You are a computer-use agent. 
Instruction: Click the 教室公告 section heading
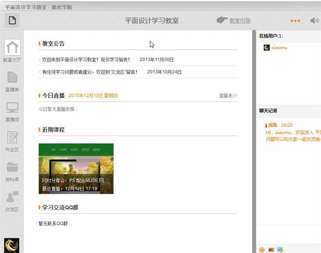point(53,44)
